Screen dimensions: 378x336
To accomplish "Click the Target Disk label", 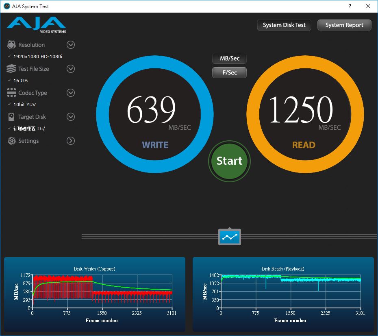I will tap(32, 117).
